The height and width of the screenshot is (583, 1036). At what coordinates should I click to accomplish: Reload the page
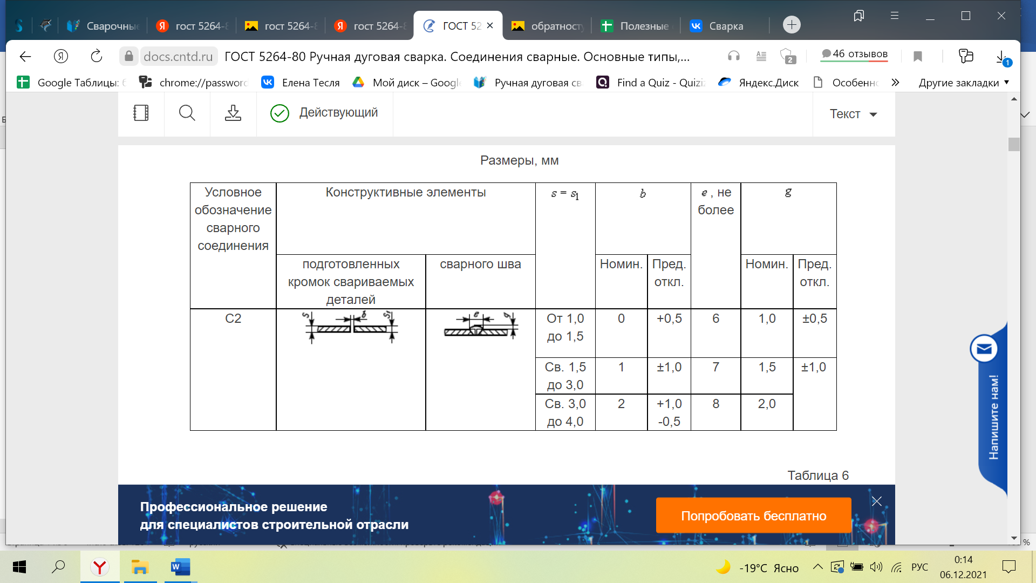click(96, 56)
